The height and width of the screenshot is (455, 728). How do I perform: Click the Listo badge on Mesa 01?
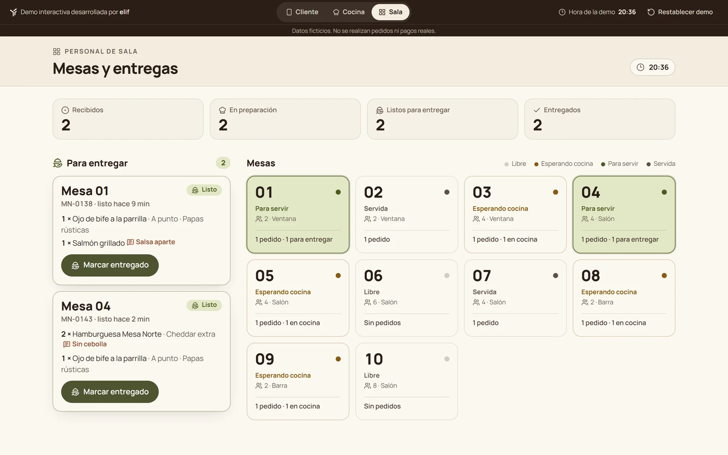pyautogui.click(x=204, y=190)
